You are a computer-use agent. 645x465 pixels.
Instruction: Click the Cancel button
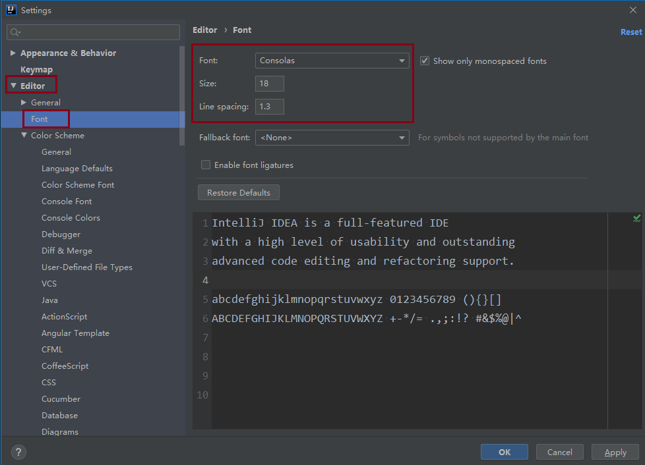(559, 452)
